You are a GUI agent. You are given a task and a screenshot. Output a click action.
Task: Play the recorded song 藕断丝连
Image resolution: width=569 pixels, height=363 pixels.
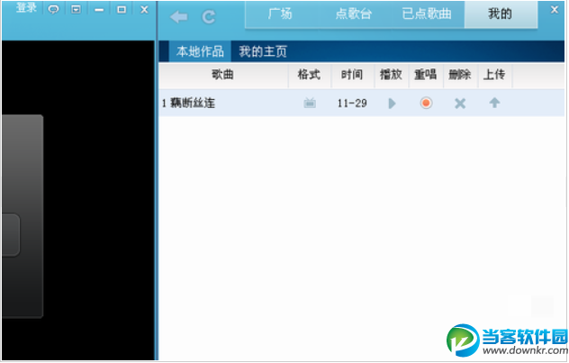(392, 104)
